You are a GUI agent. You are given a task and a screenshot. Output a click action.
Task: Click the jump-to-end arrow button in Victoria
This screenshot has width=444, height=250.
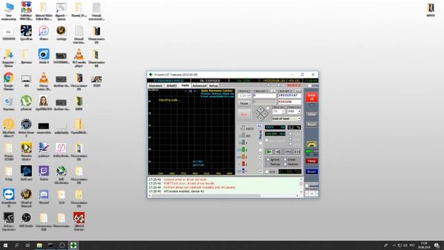(297, 152)
